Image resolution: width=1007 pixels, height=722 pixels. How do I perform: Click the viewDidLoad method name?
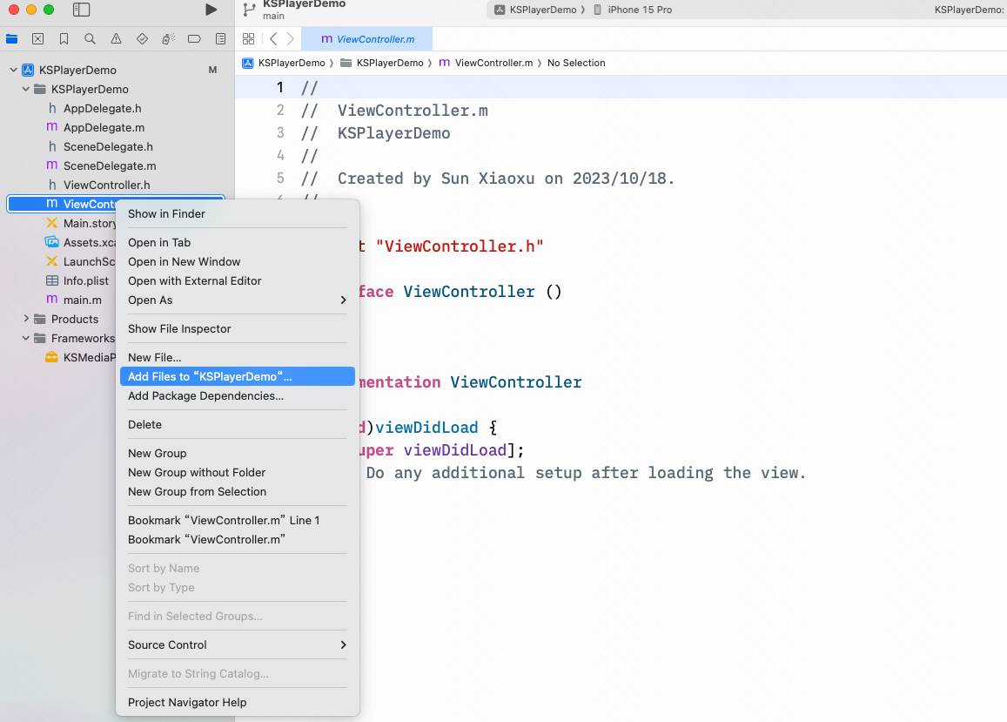(x=426, y=428)
